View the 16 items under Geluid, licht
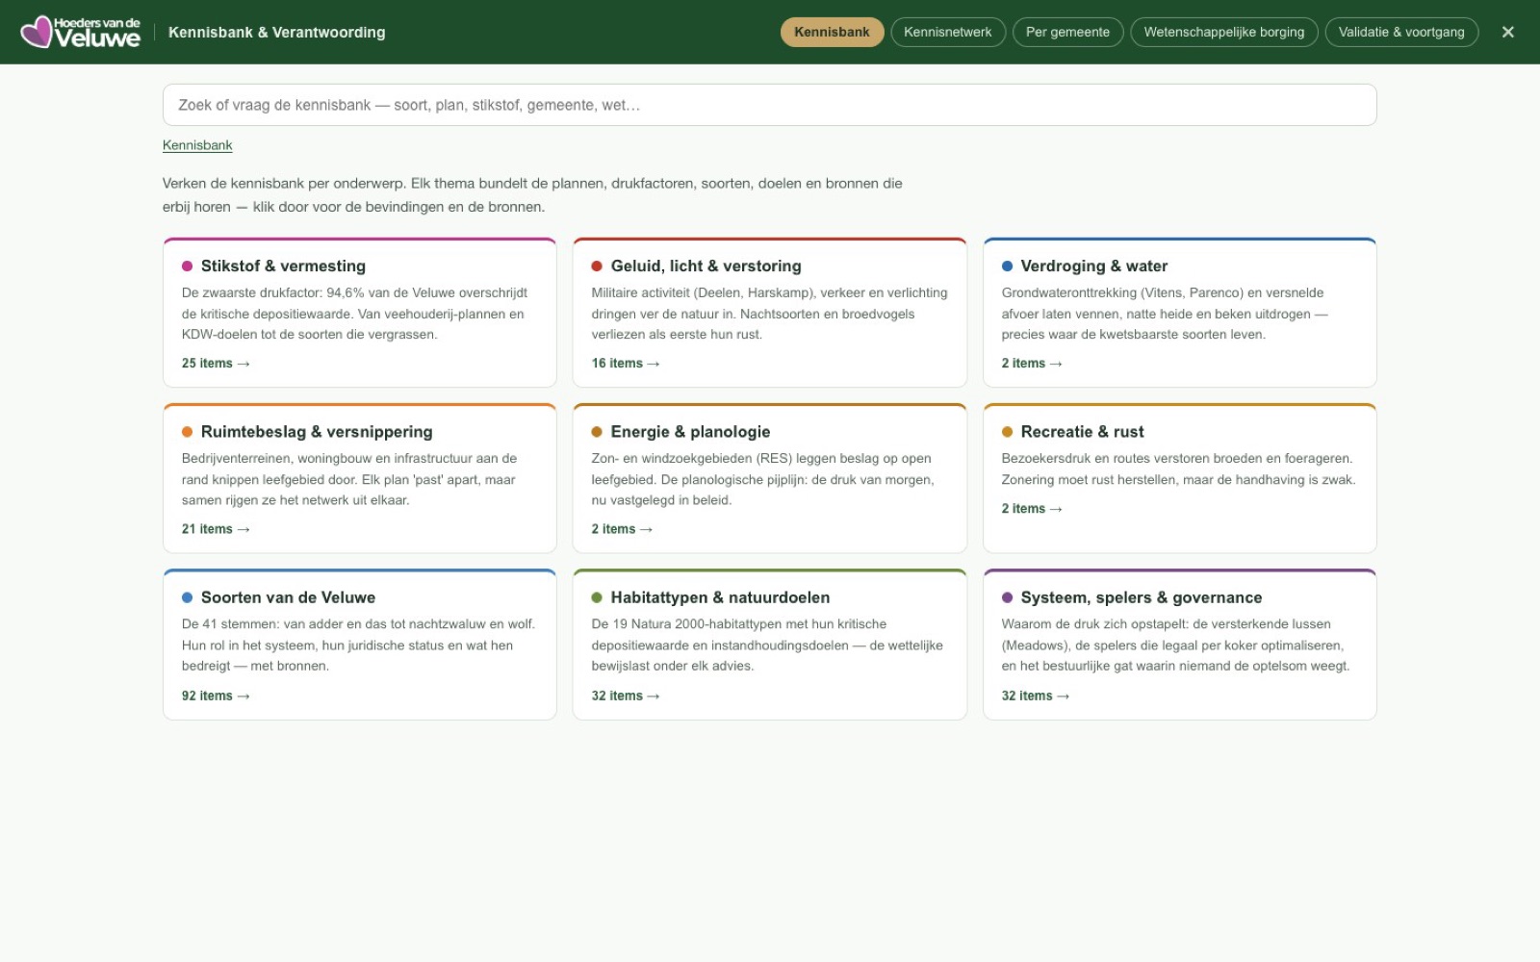Image resolution: width=1540 pixels, height=962 pixels. click(626, 364)
